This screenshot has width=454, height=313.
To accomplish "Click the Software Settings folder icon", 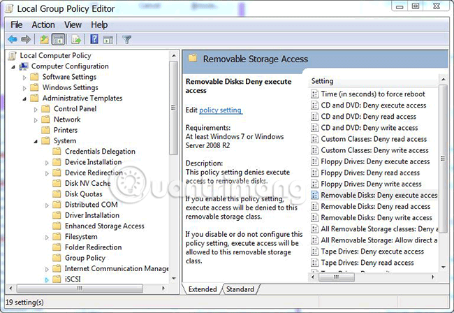I will coord(34,77).
